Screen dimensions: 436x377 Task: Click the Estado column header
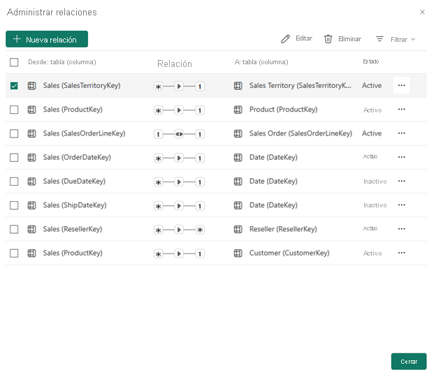click(x=371, y=61)
